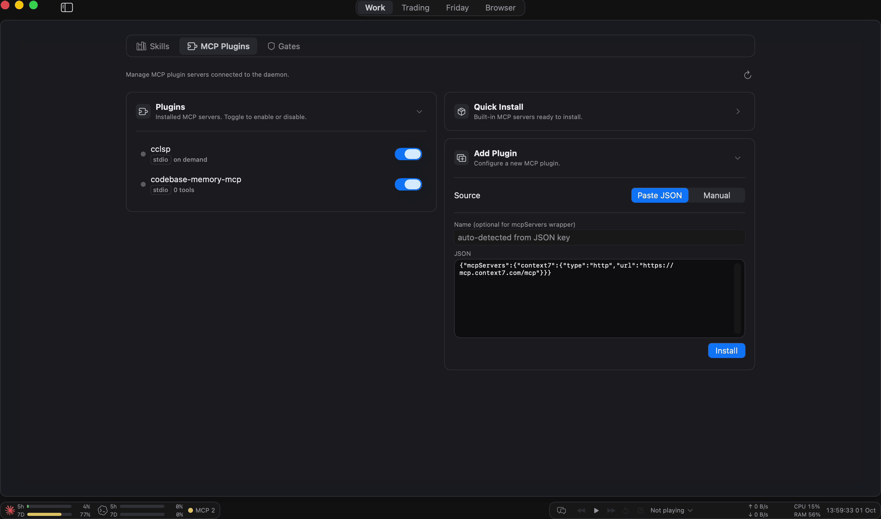Click the 5h usage bar at 4%
The image size is (881, 519).
pos(49,506)
